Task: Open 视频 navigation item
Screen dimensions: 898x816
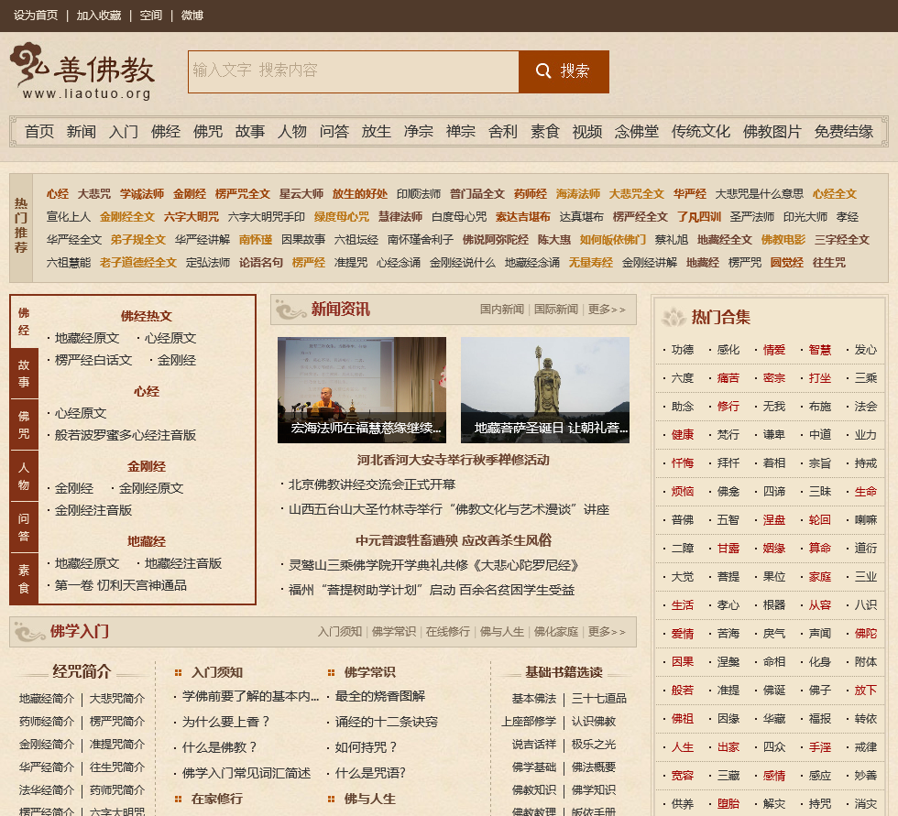Action: pos(587,132)
